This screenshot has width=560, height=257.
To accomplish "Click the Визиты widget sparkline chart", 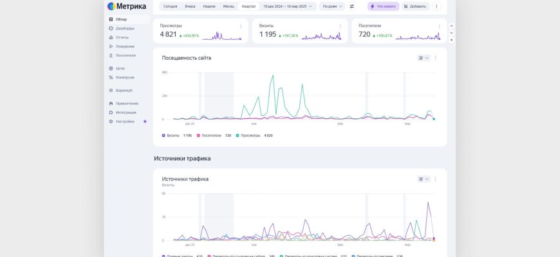I will click(x=321, y=35).
